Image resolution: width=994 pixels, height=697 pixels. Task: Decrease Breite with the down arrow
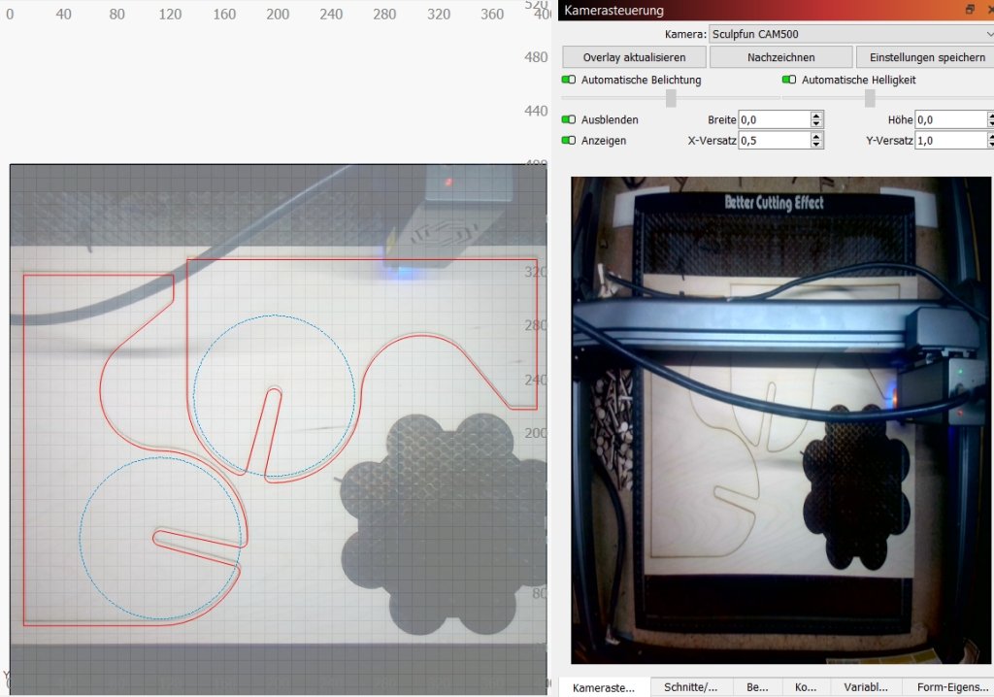[x=816, y=124]
